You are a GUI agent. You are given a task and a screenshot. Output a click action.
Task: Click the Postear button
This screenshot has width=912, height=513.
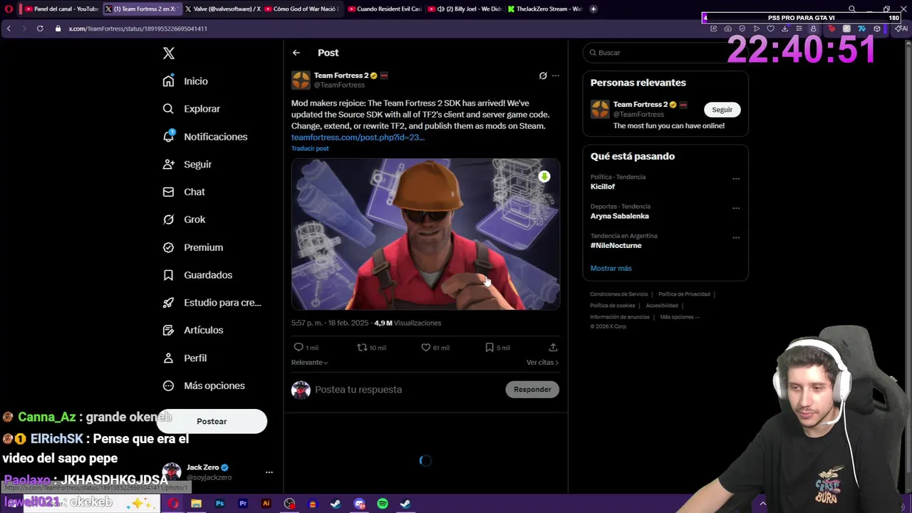(x=212, y=421)
